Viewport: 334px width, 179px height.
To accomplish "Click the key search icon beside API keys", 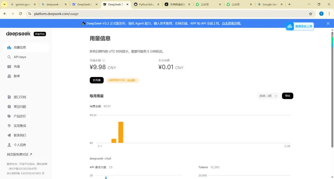I will tap(9, 57).
